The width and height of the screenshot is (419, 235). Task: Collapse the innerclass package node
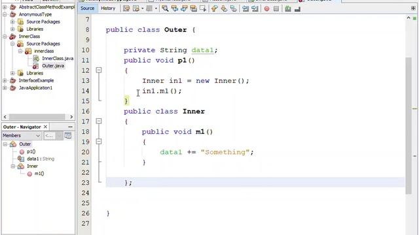click(x=20, y=51)
